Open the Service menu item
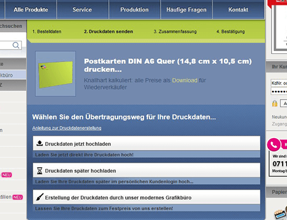Image resolution: width=287 pixels, height=220 pixels. tap(82, 9)
